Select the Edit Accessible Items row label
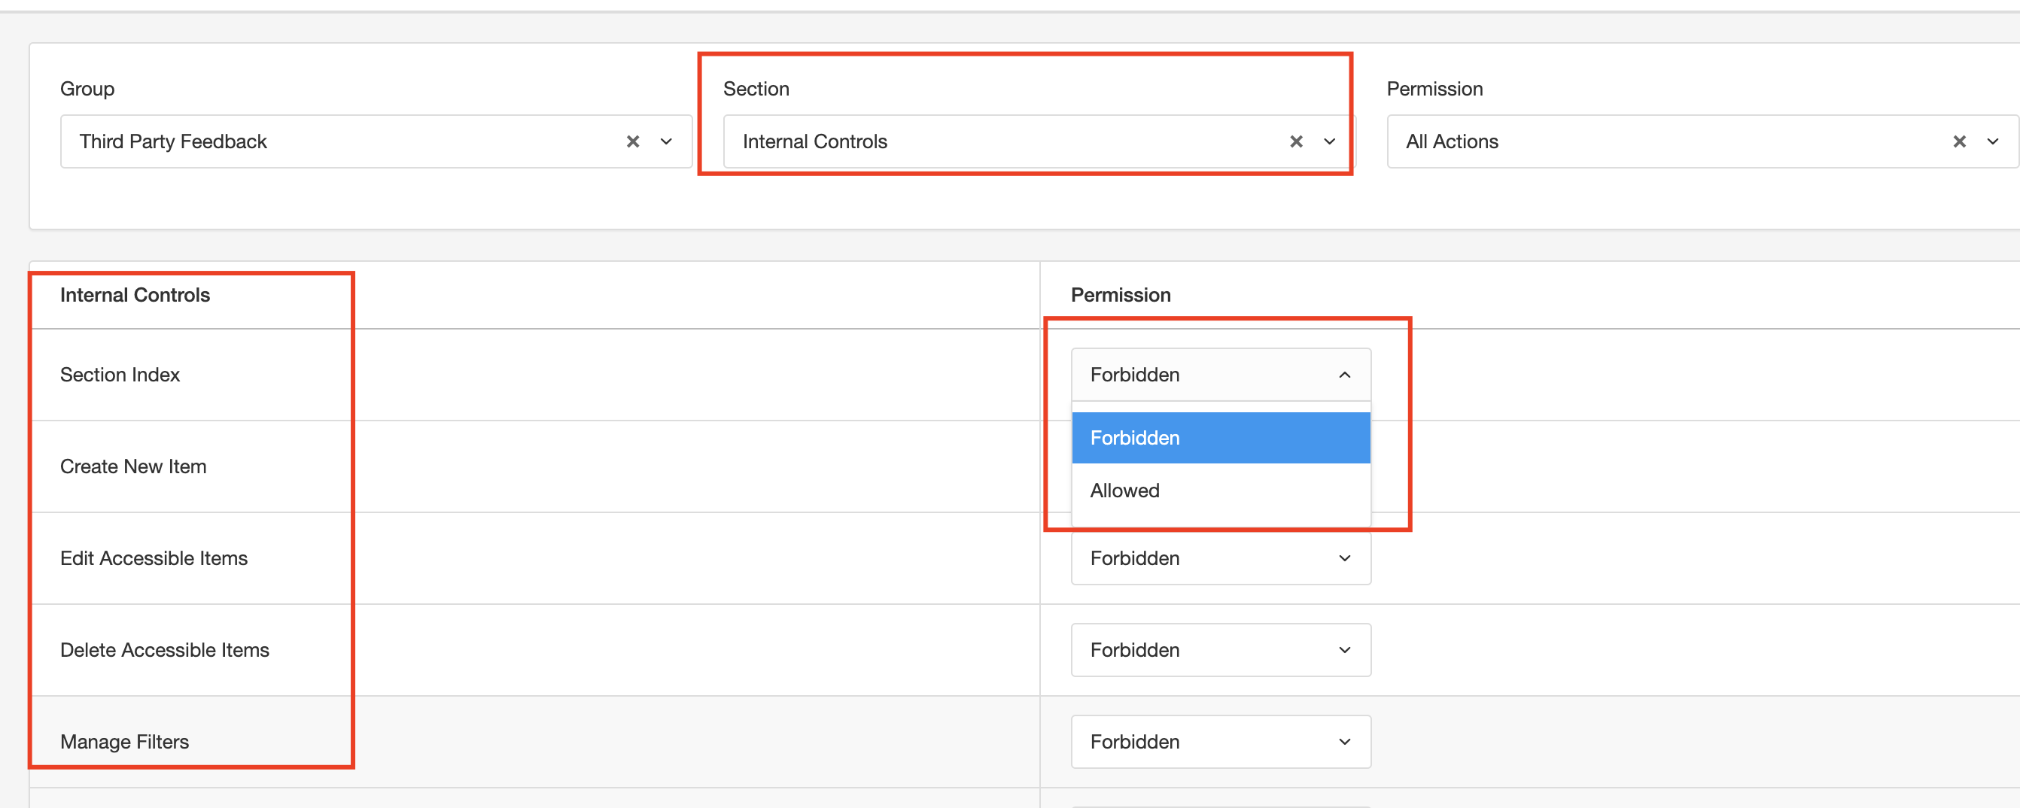The image size is (2020, 808). (x=154, y=558)
